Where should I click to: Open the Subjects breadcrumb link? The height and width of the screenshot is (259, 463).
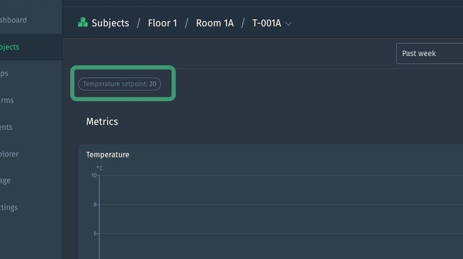coord(110,23)
